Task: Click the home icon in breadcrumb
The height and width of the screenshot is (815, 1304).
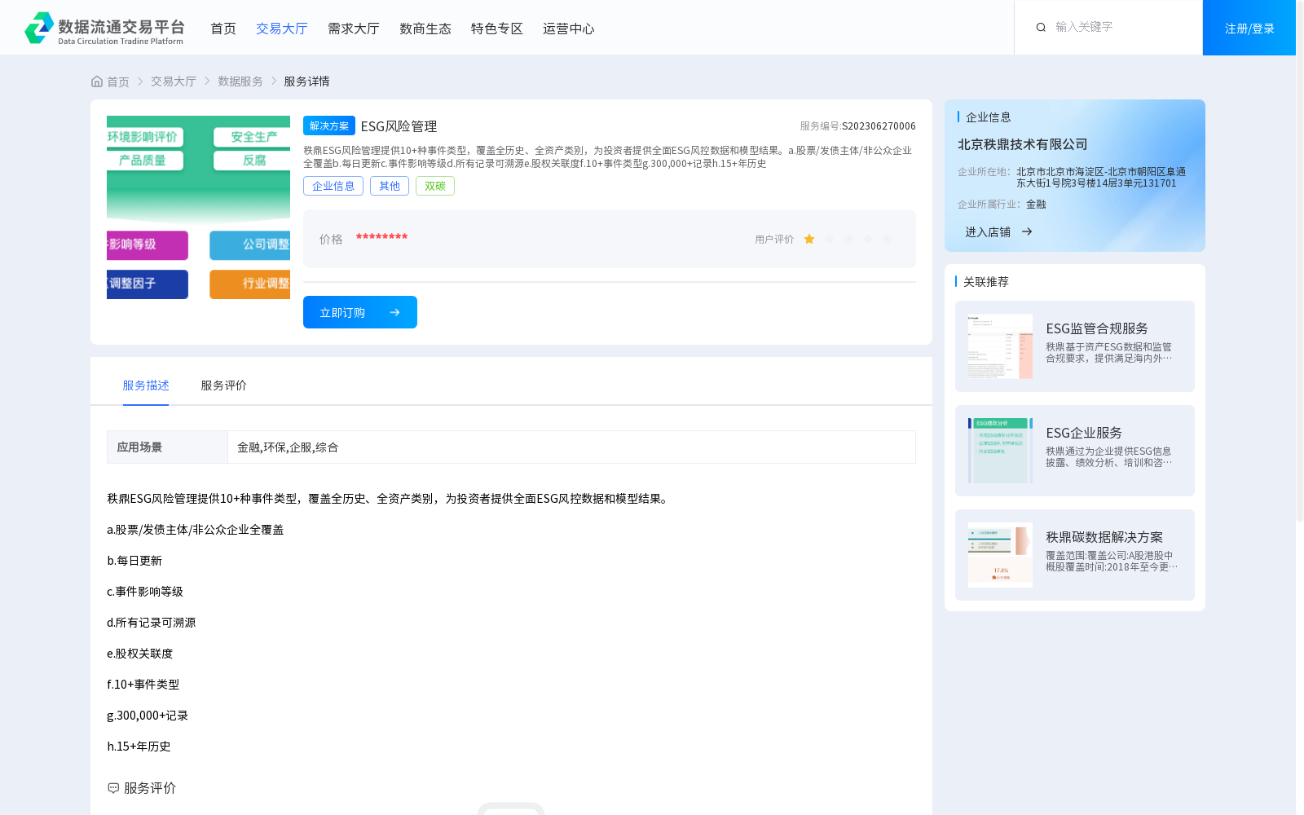Action: [x=97, y=81]
